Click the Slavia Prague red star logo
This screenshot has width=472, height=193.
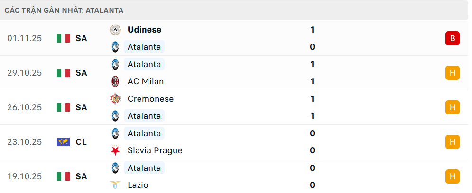(114, 150)
